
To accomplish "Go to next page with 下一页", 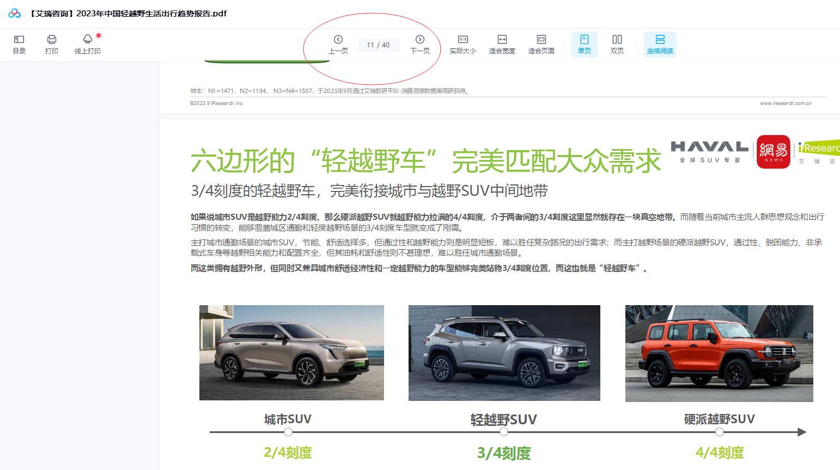I will tap(419, 44).
